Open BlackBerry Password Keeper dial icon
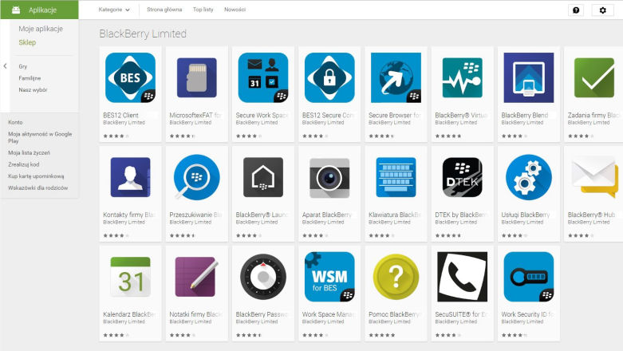This screenshot has height=351, width=623. (263, 277)
